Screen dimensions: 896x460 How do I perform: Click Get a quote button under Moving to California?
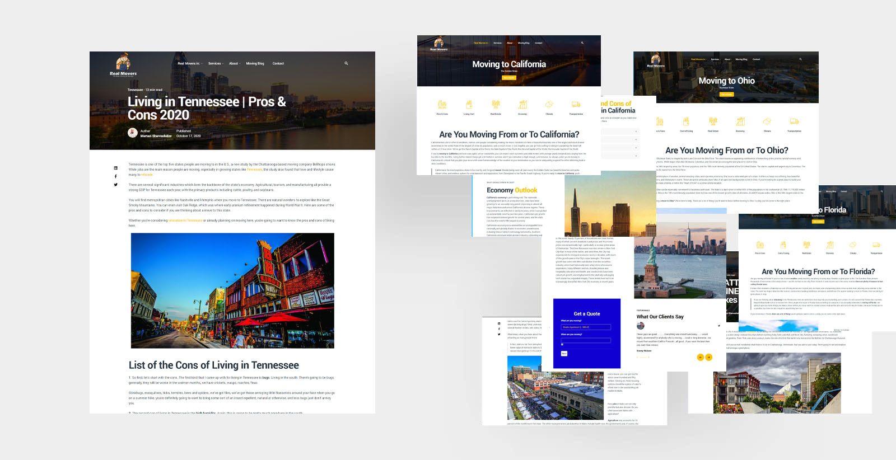[508, 78]
